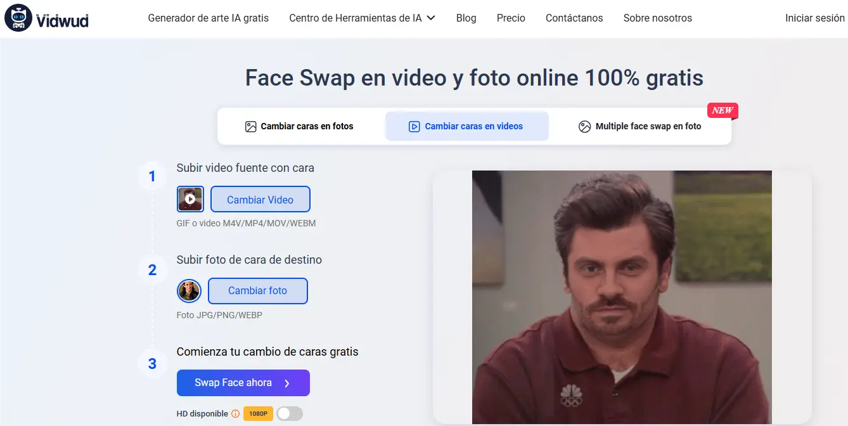Image resolution: width=848 pixels, height=426 pixels.
Task: Click the NEW ribbon badge
Action: coord(722,110)
